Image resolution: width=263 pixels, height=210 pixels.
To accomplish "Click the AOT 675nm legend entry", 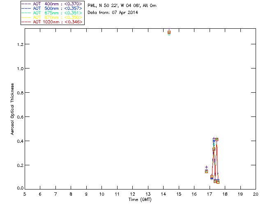I will [52, 13].
